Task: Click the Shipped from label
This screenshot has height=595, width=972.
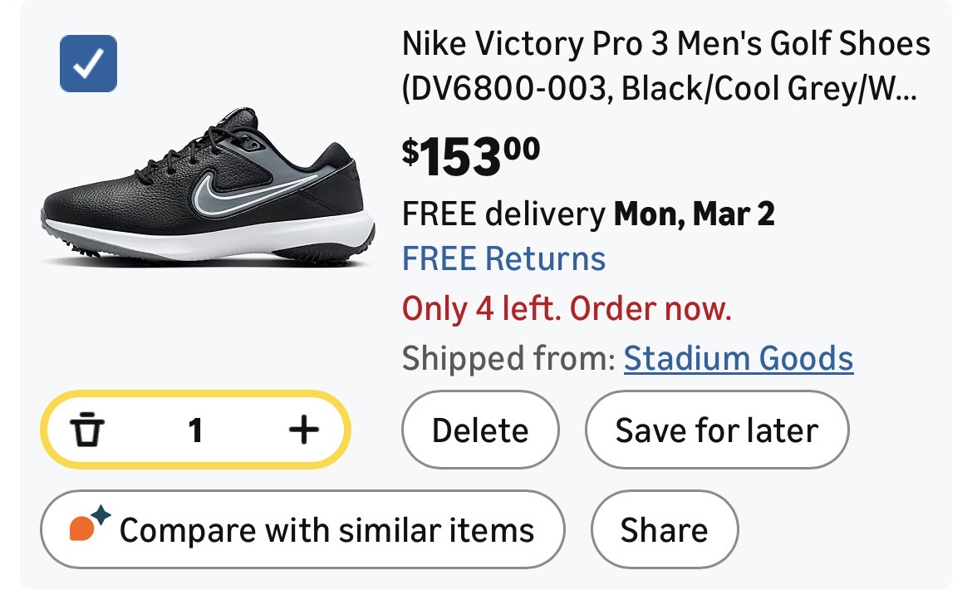Action: [508, 358]
